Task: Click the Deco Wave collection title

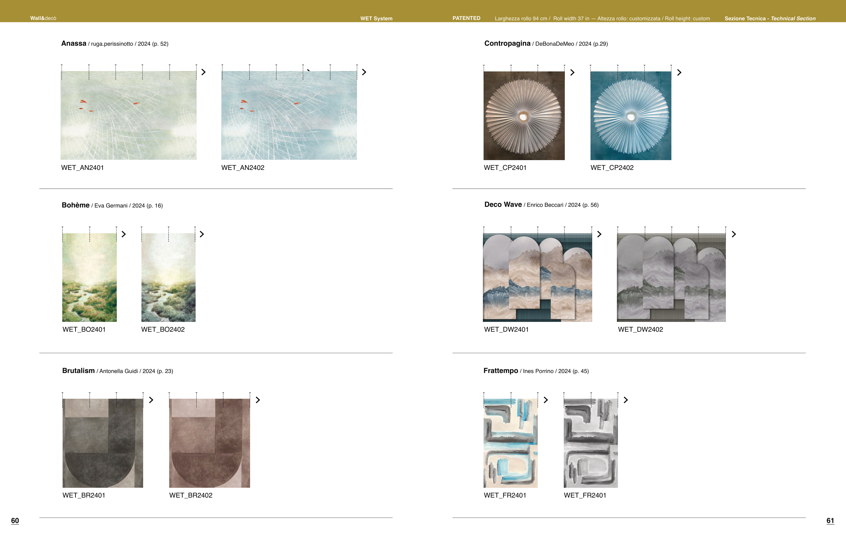Action: coord(503,204)
